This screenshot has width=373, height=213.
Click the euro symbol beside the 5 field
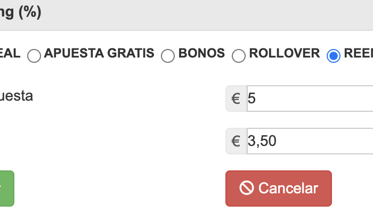click(x=236, y=99)
